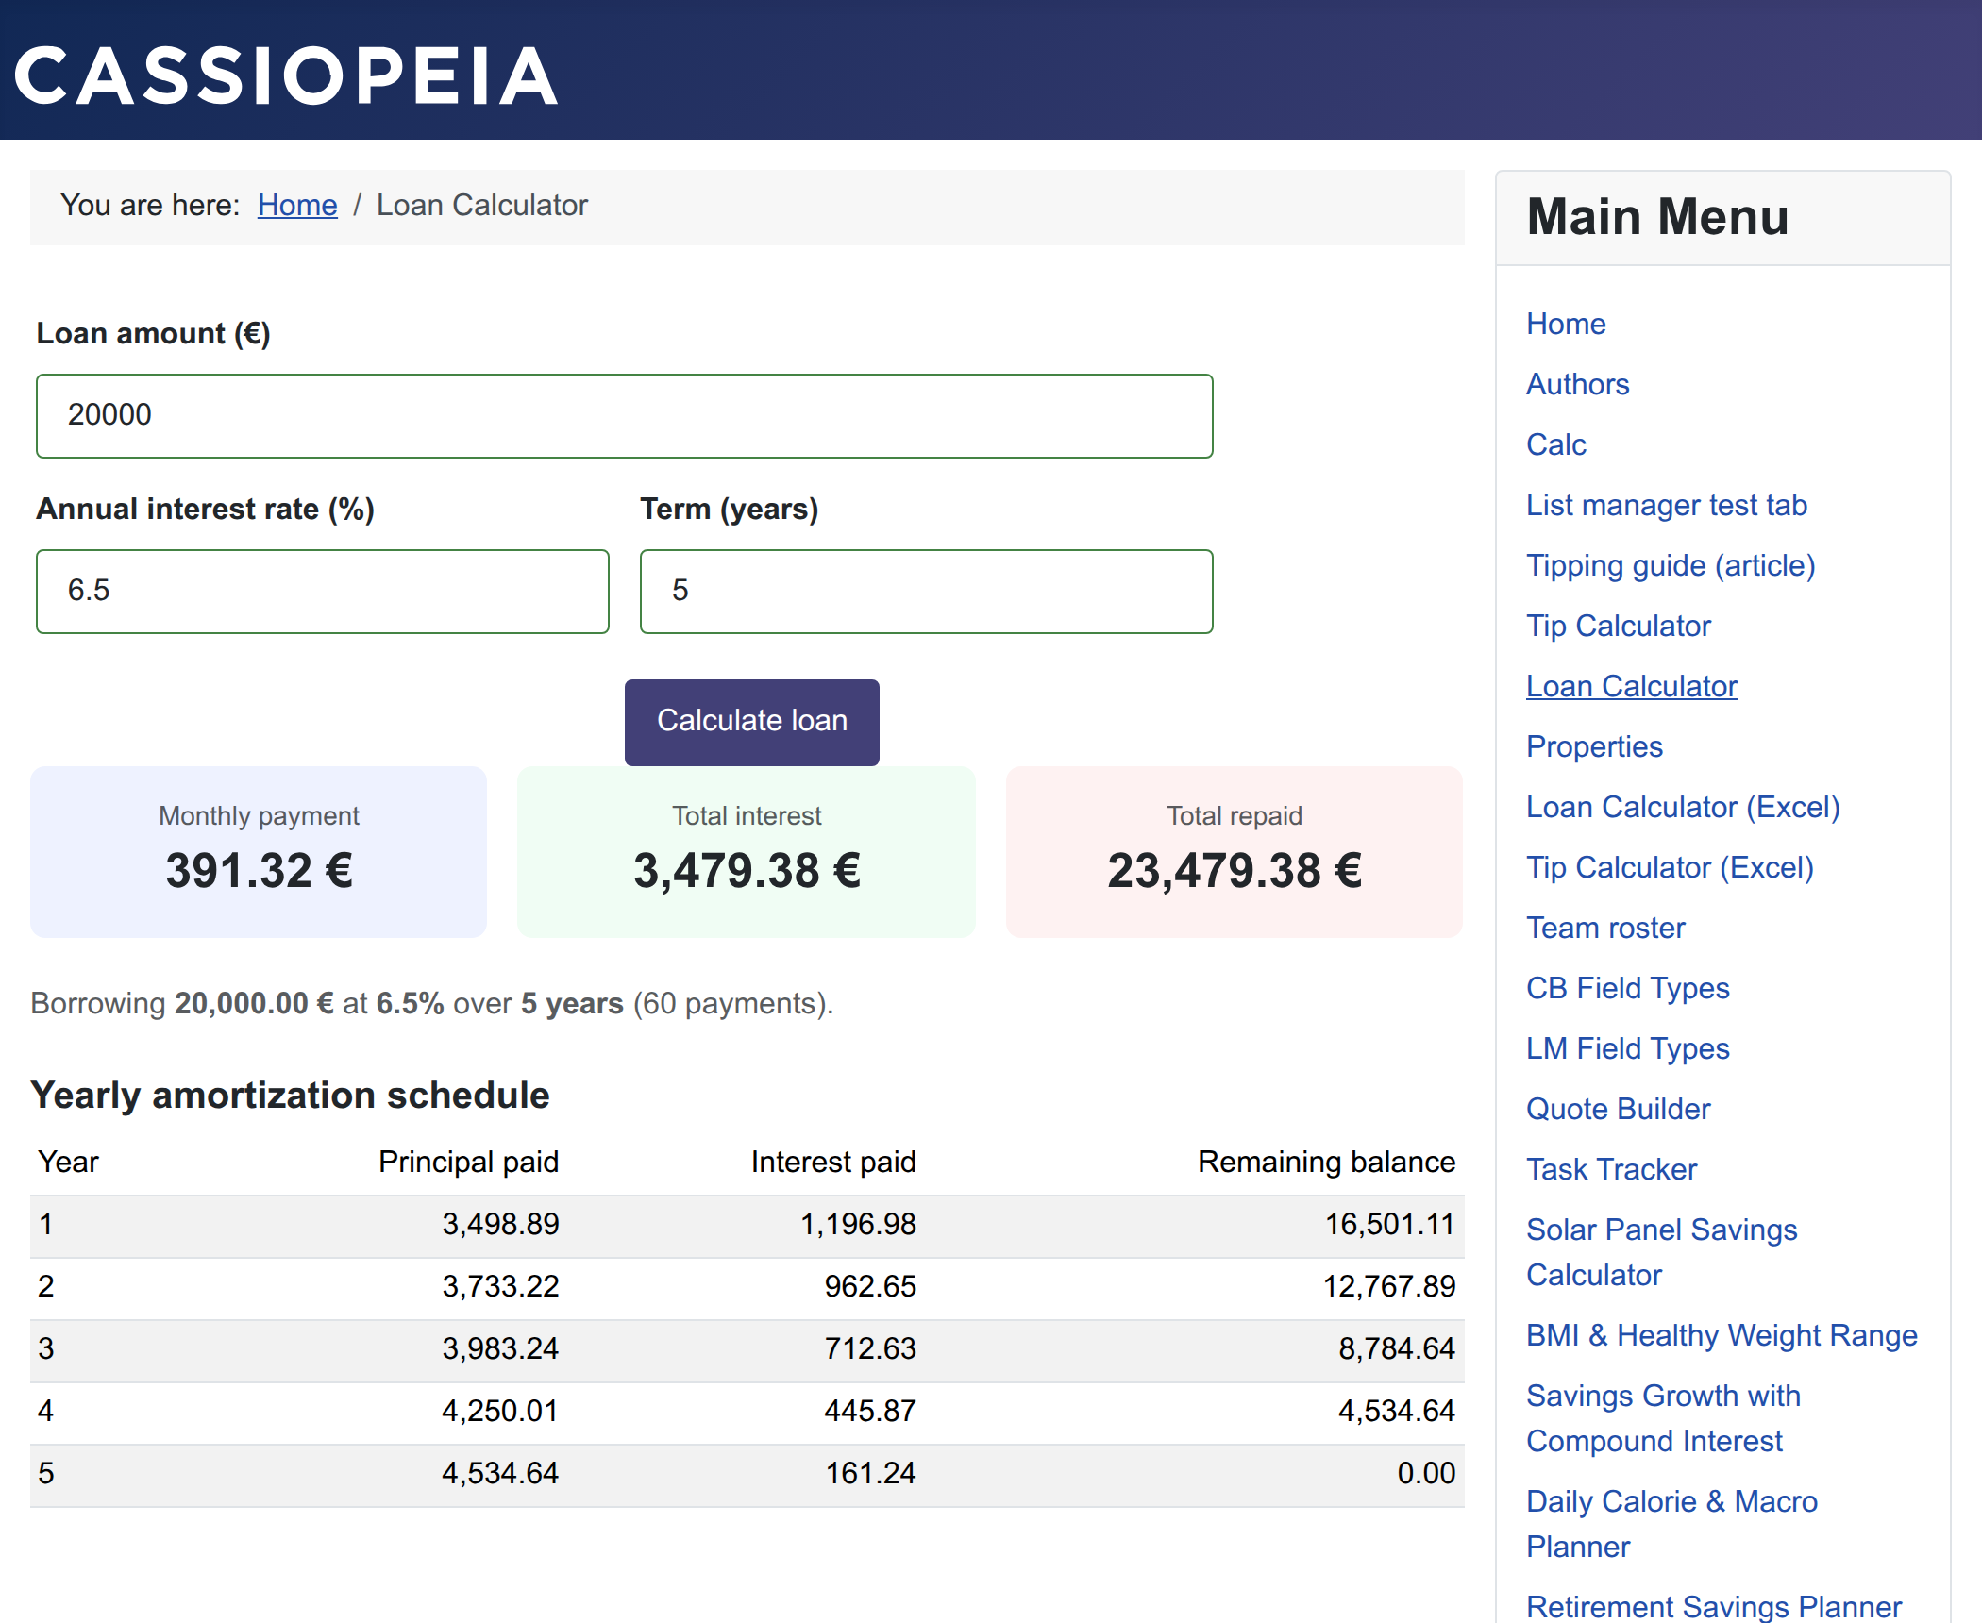This screenshot has width=1982, height=1623.
Task: Open the Calc menu link
Action: tap(1556, 444)
